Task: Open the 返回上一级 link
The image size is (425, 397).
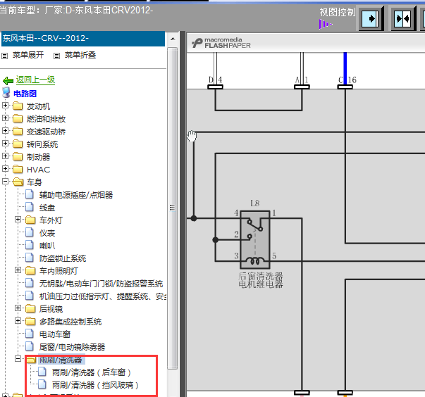Action: 35,80
